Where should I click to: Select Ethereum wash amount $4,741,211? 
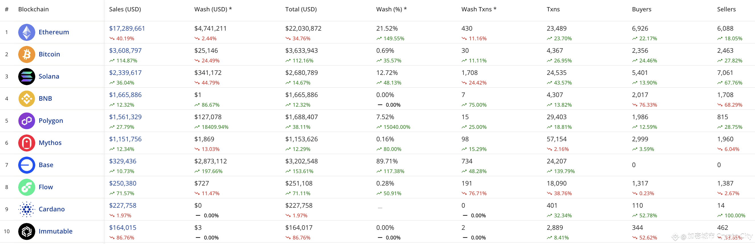click(x=211, y=29)
